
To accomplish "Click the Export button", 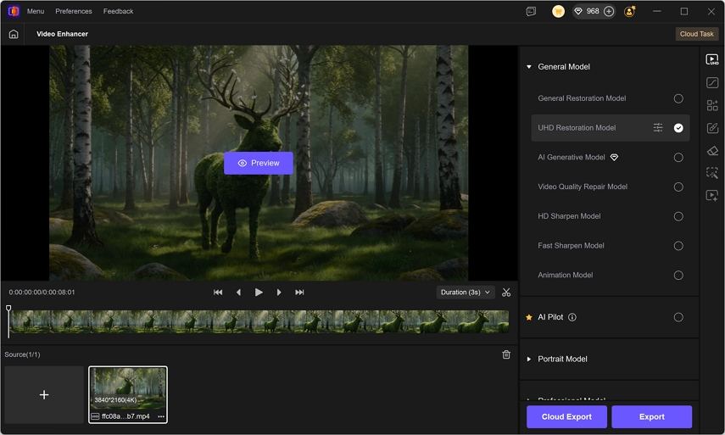I will point(651,416).
